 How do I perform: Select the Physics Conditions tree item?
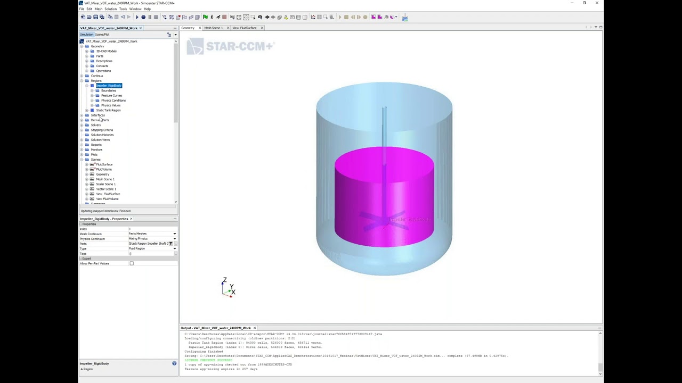tap(113, 101)
